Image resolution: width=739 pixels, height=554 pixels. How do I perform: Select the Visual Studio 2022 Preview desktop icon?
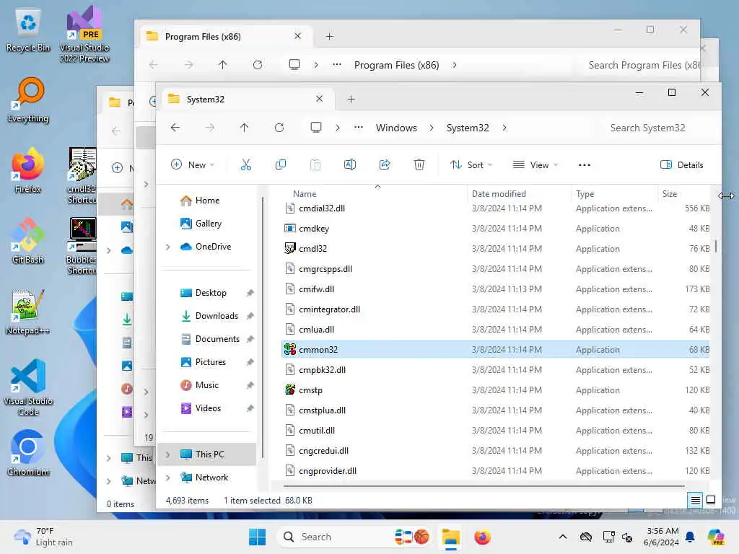84,34
